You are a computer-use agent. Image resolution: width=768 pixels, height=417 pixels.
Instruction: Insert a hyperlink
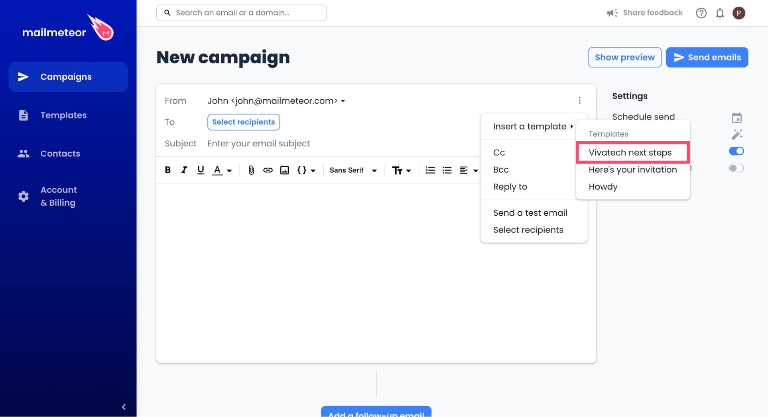268,170
